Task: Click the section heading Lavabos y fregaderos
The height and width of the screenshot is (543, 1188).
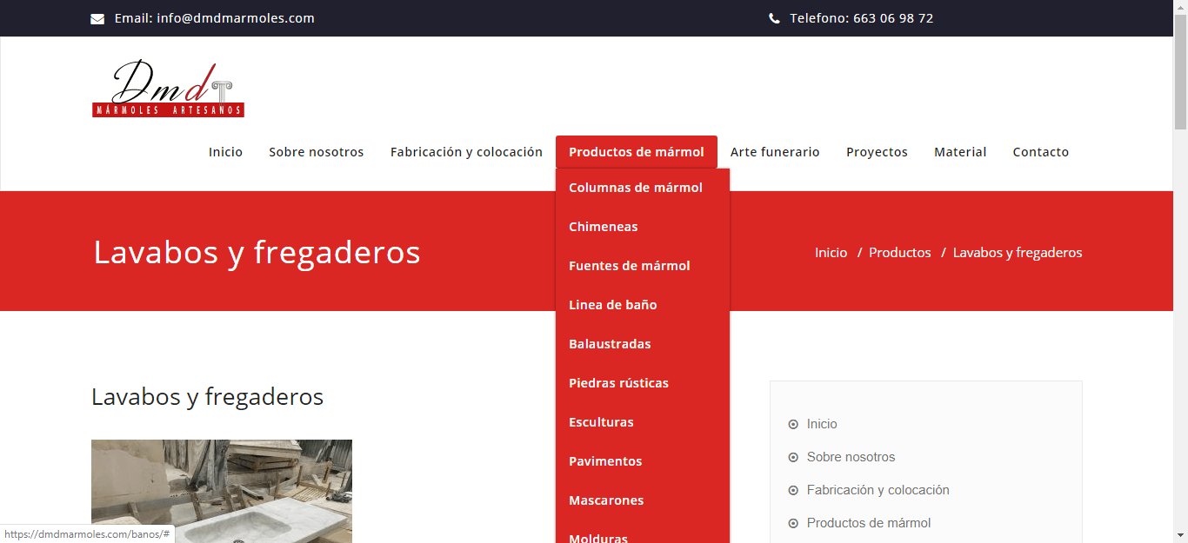Action: (207, 397)
